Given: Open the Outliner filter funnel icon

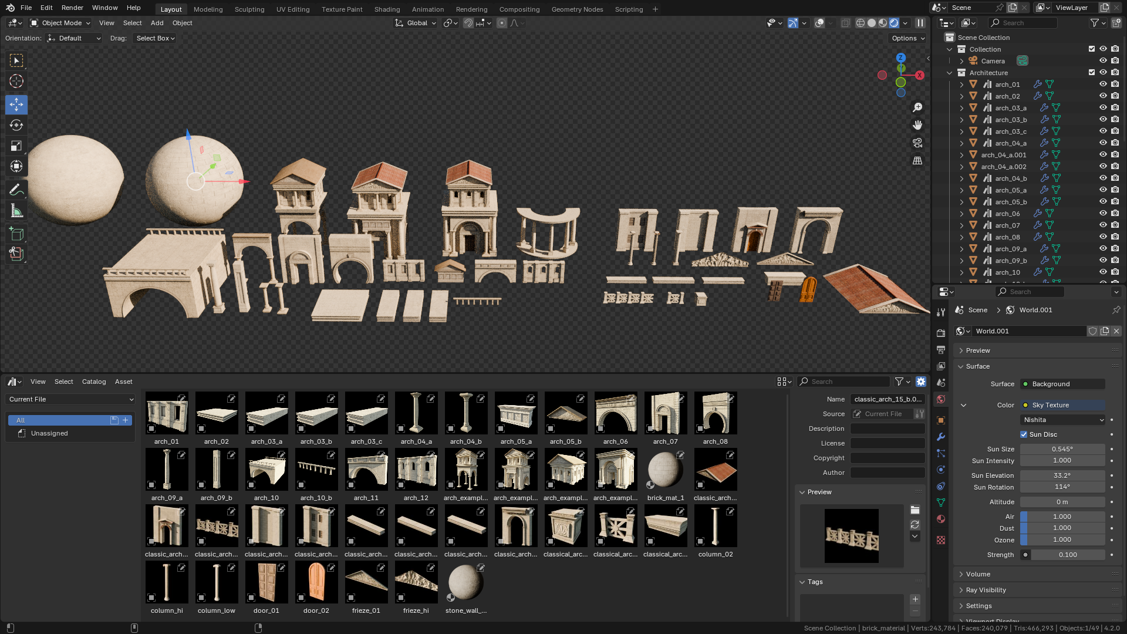Looking at the screenshot, I should (x=1094, y=22).
